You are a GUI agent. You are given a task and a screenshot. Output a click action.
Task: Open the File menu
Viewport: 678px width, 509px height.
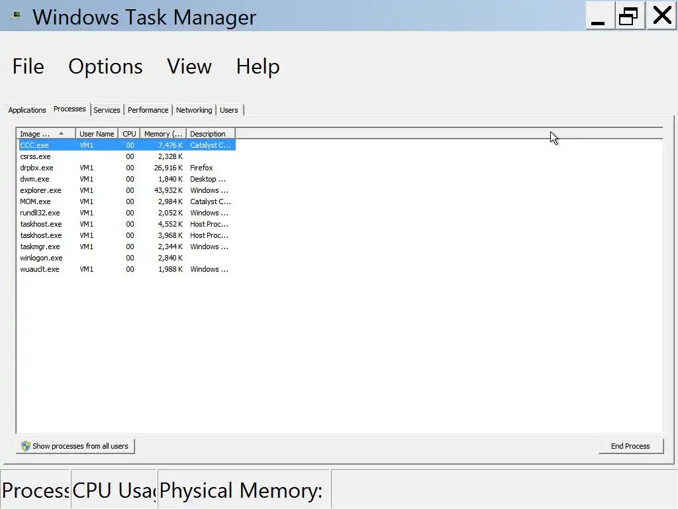(28, 66)
